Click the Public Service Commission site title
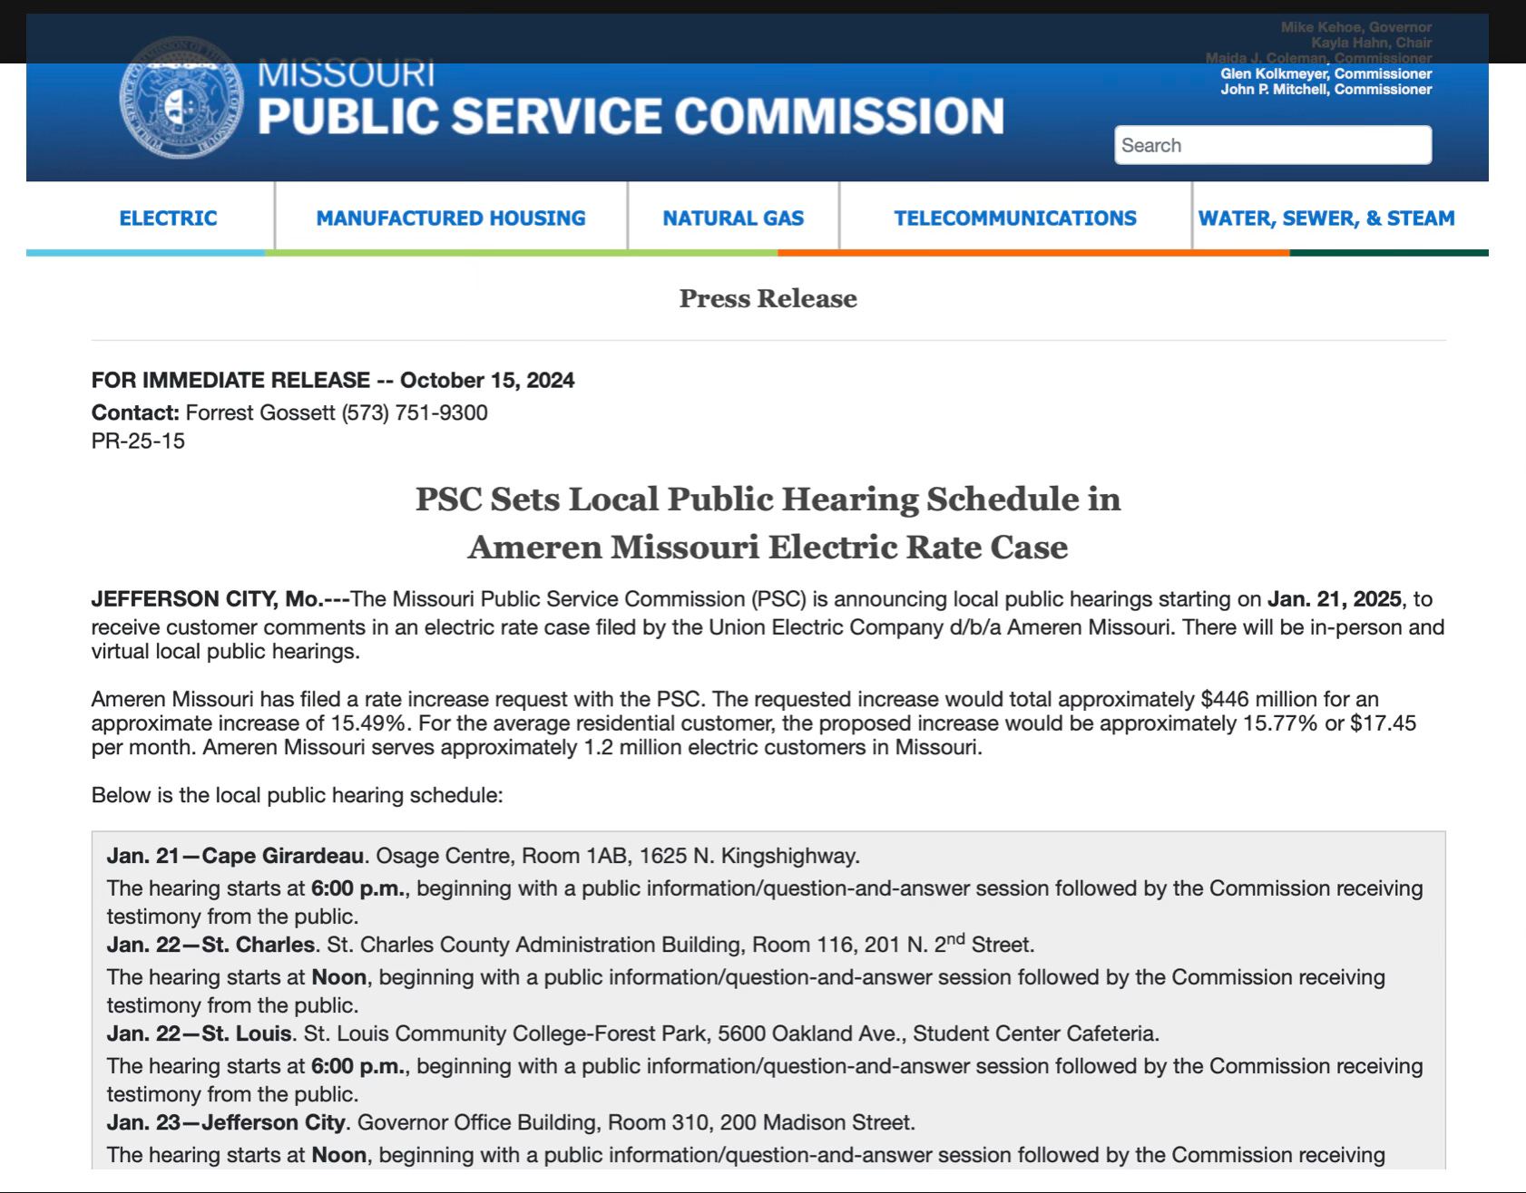 [x=631, y=116]
